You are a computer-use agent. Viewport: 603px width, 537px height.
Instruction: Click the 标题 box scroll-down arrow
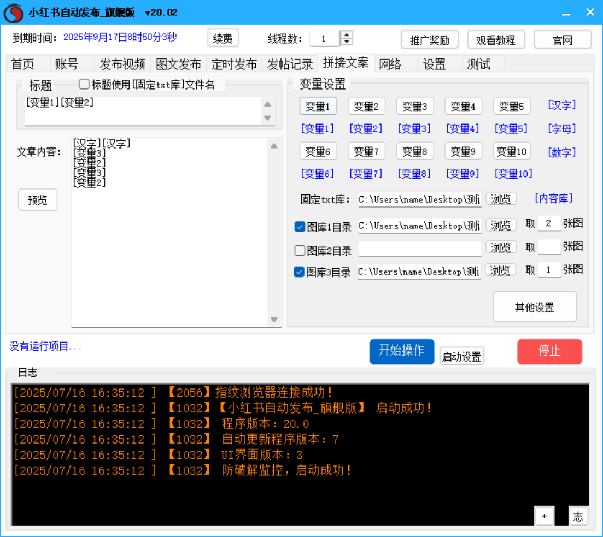tap(268, 118)
